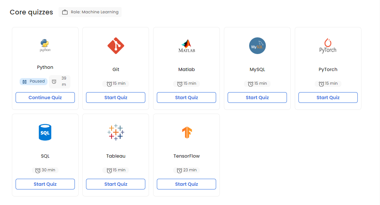Click the Tableau logo icon
The height and width of the screenshot is (205, 380).
click(116, 132)
